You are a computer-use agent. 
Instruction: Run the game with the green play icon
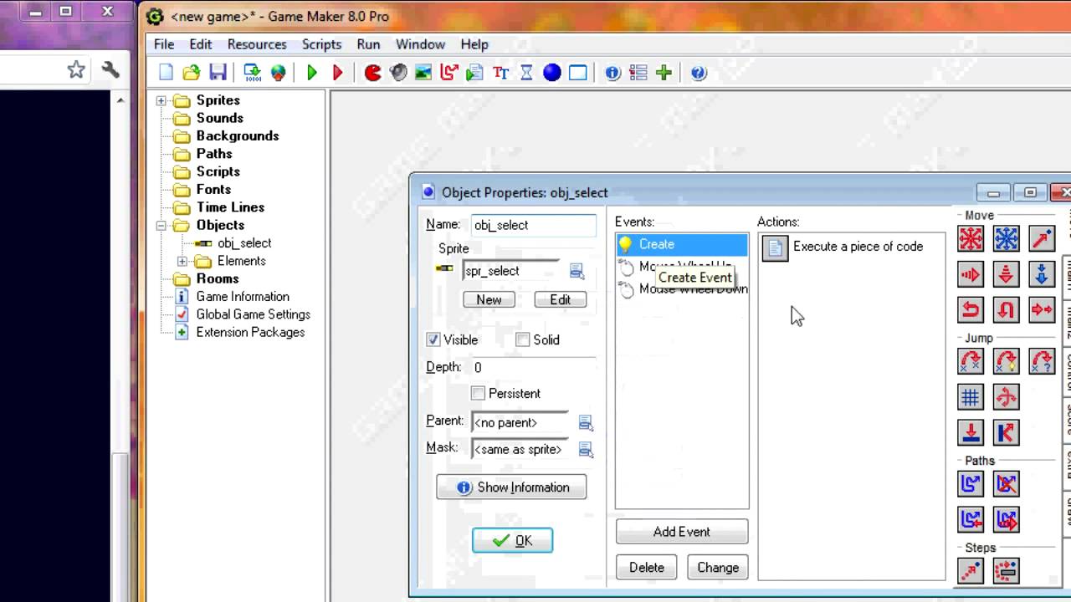[312, 73]
